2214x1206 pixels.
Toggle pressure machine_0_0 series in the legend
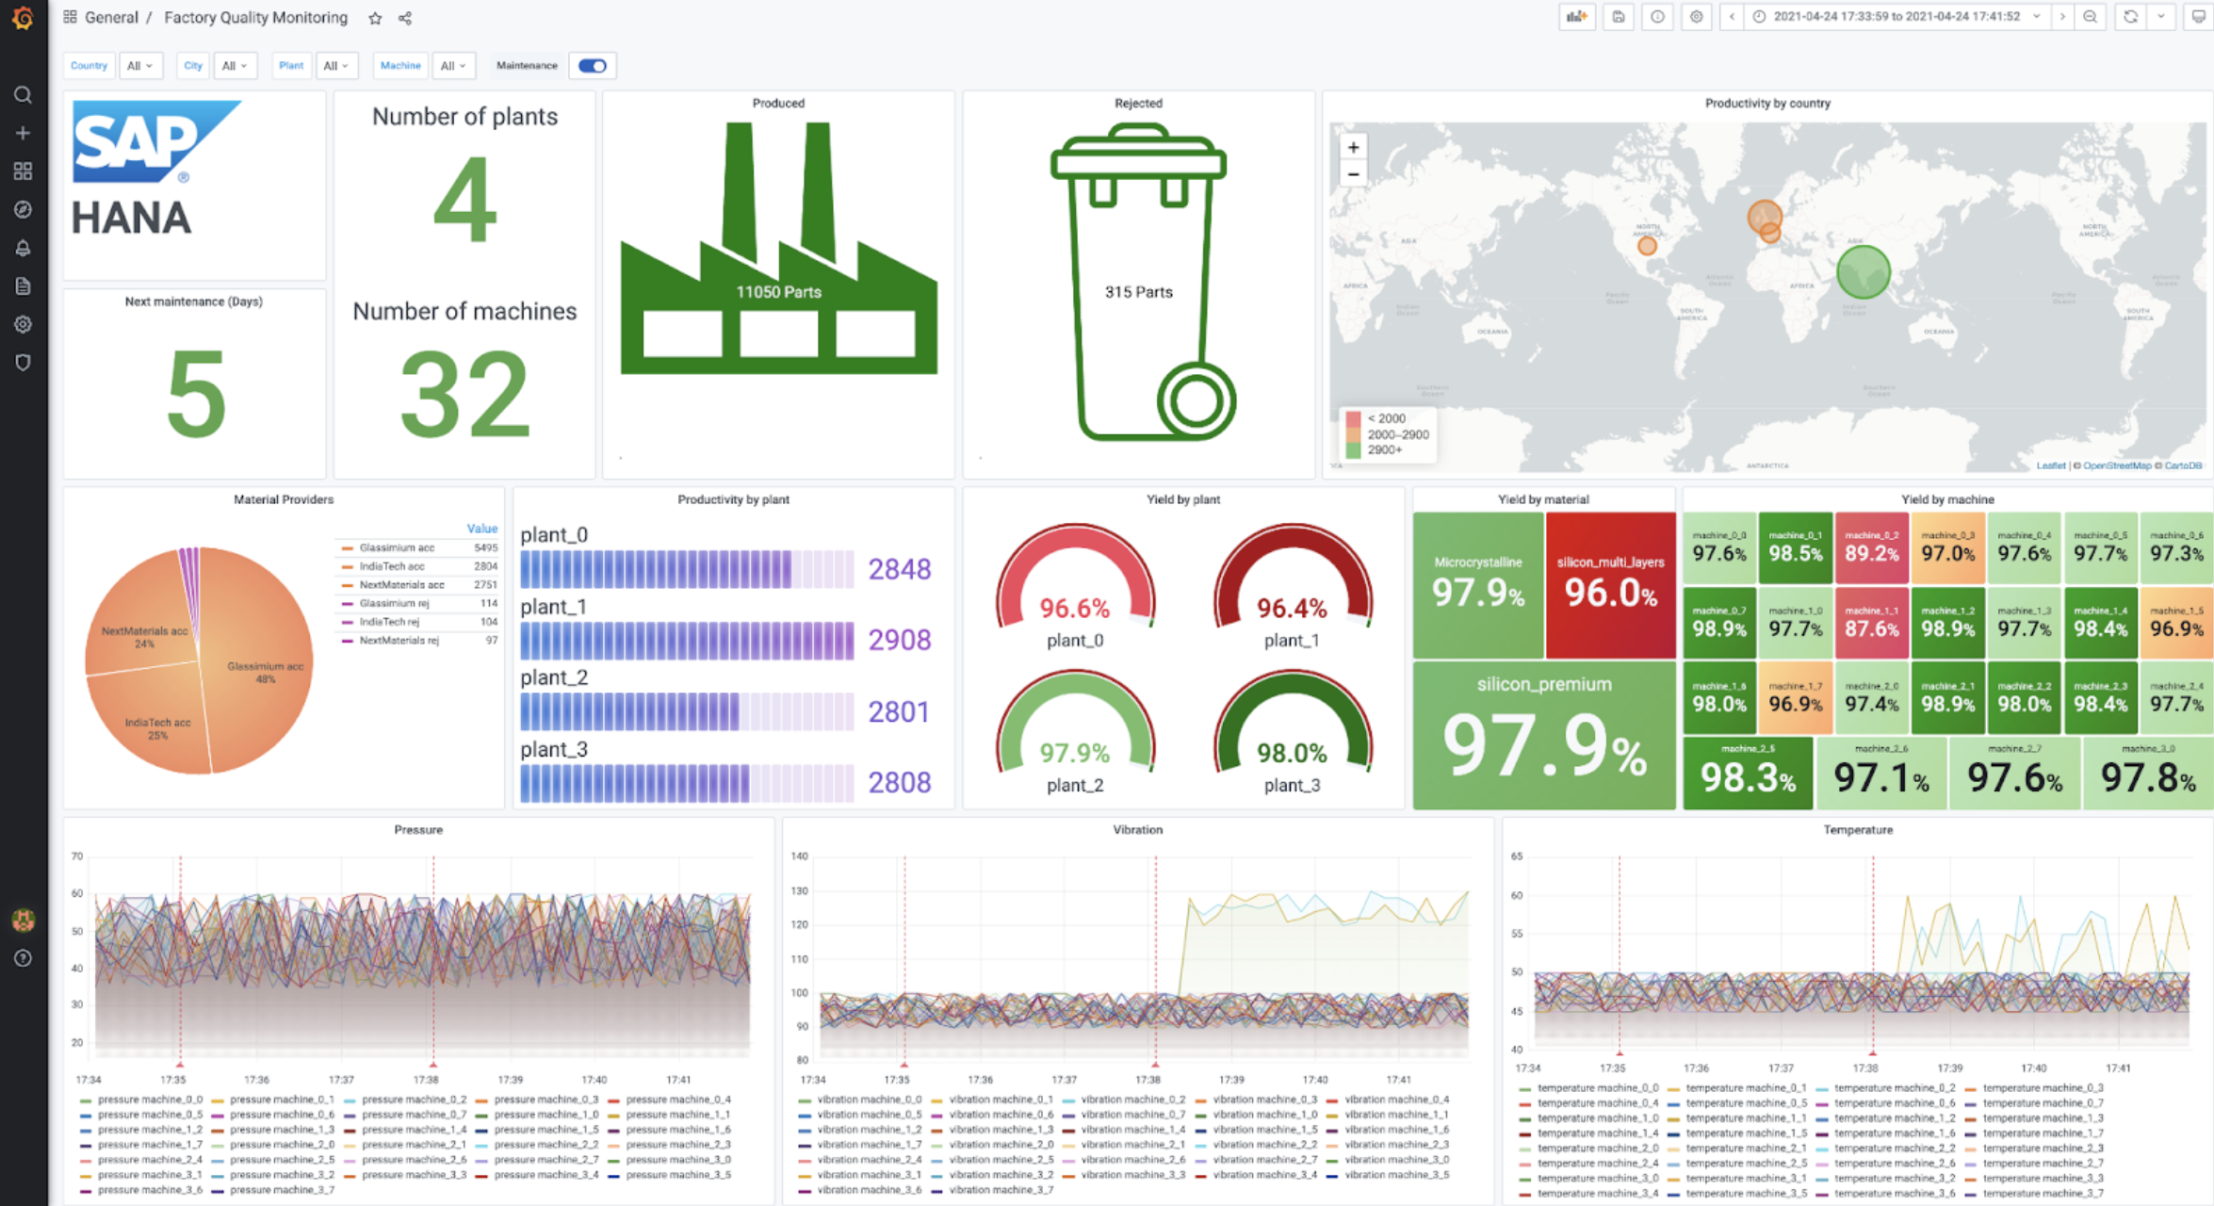tap(150, 1100)
